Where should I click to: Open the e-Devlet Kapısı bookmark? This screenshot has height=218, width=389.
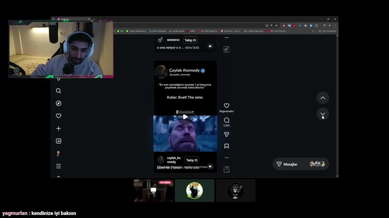tap(254, 31)
